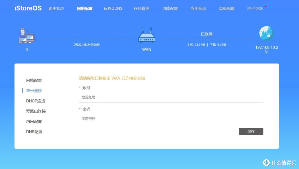Select 内网配置 in the sidebar
Image resolution: width=299 pixels, height=169 pixels.
click(x=34, y=121)
